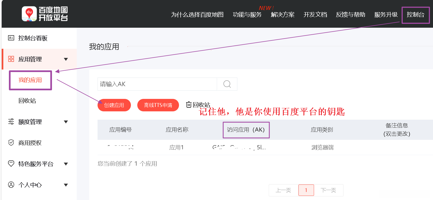Open the 控制台 top menu item
This screenshot has width=433, height=200.
click(x=415, y=15)
